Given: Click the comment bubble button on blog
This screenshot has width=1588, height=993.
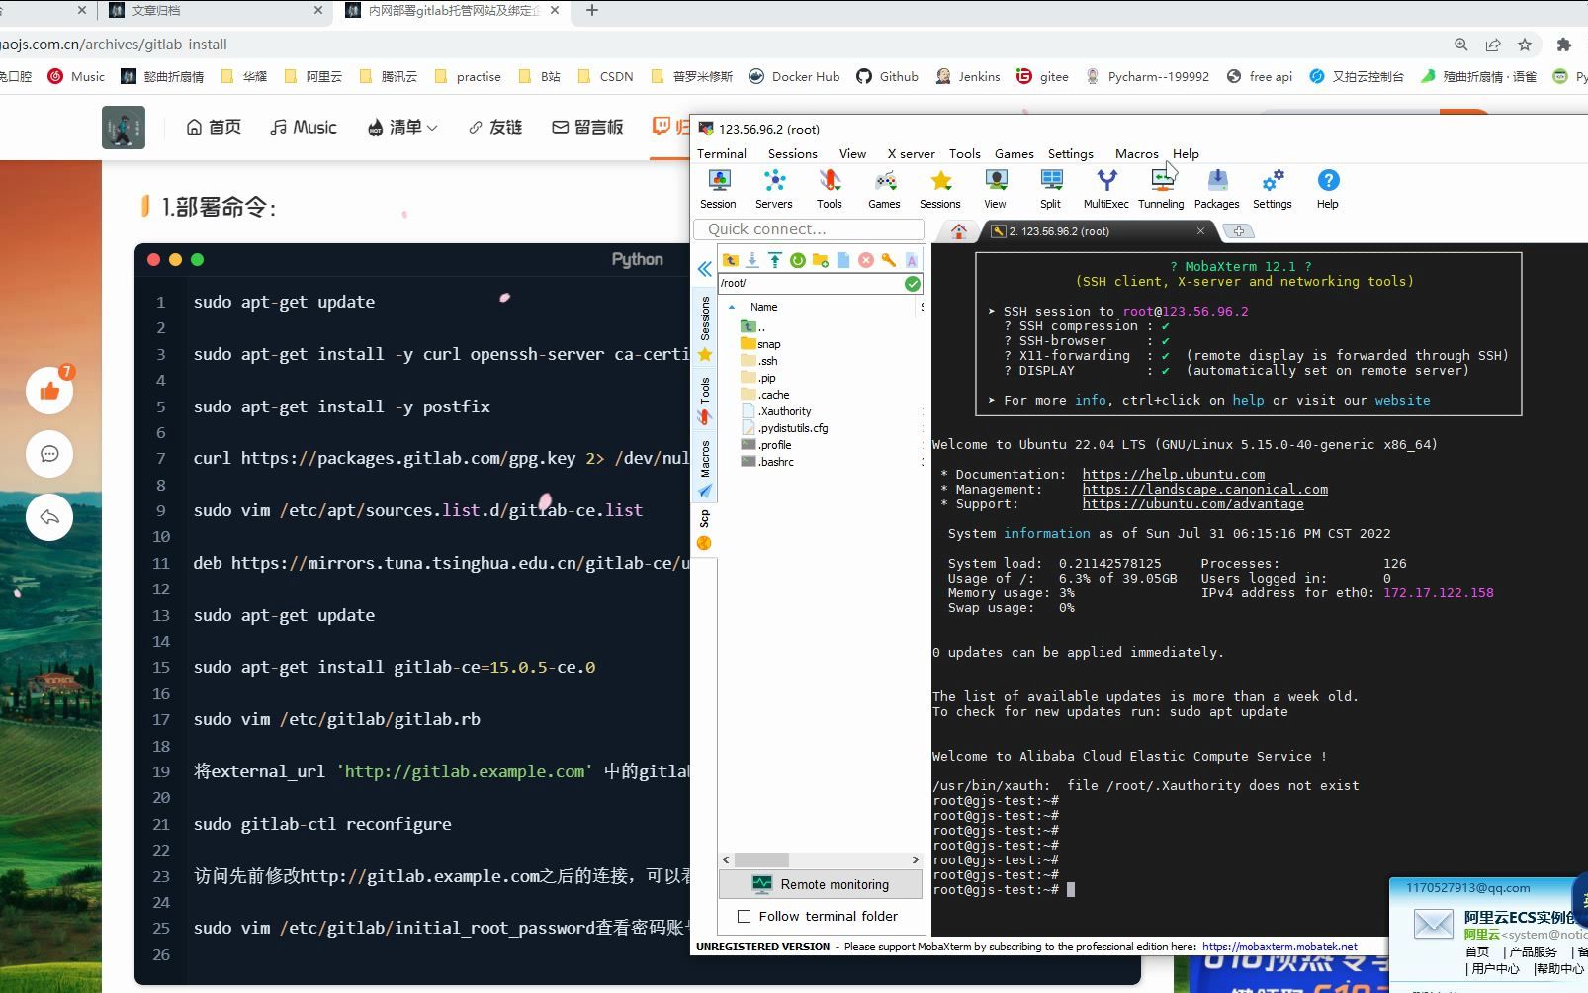Looking at the screenshot, I should coord(49,454).
